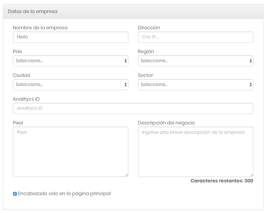This screenshot has width=268, height=213.
Task: Click the Ciudad dropdown arrow icon
Action: 126,85
